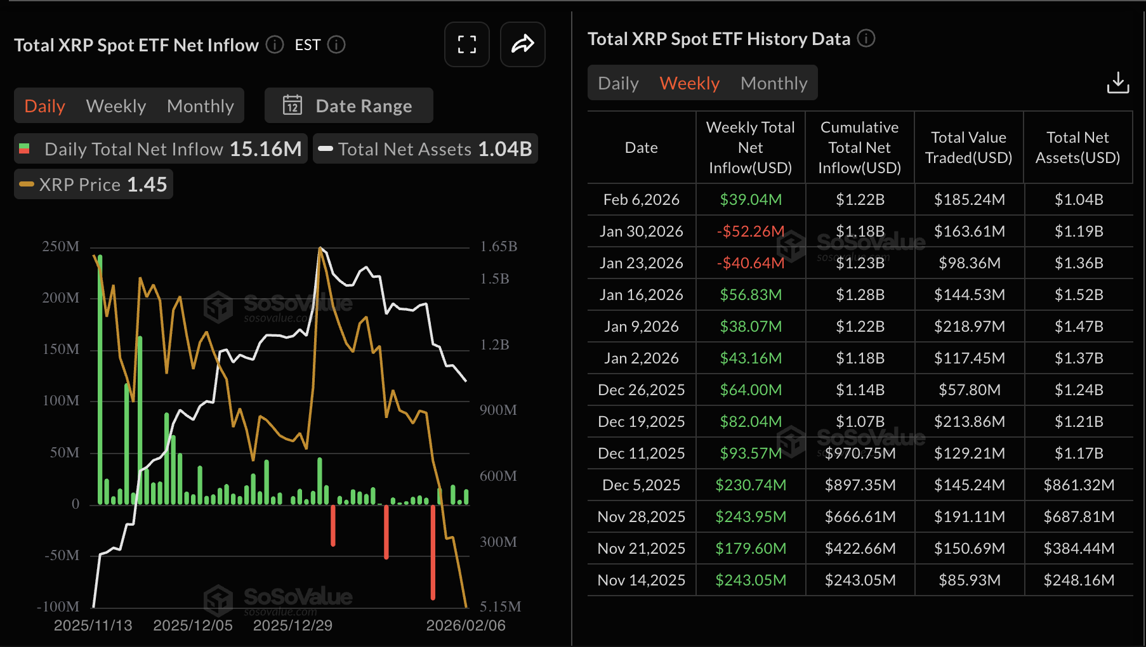Select Monthly tab in history table
Image resolution: width=1146 pixels, height=647 pixels.
point(774,83)
